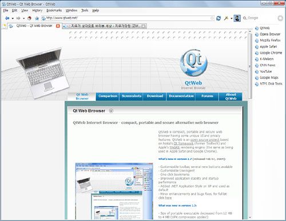Click the clear button at the address bar end
This screenshot has height=221, width=286.
tap(212, 18)
